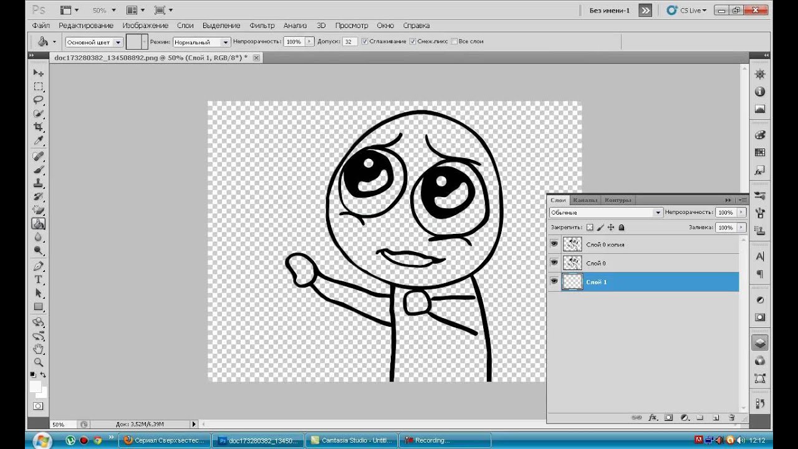Select the Pen tool
The image size is (798, 449).
(39, 266)
